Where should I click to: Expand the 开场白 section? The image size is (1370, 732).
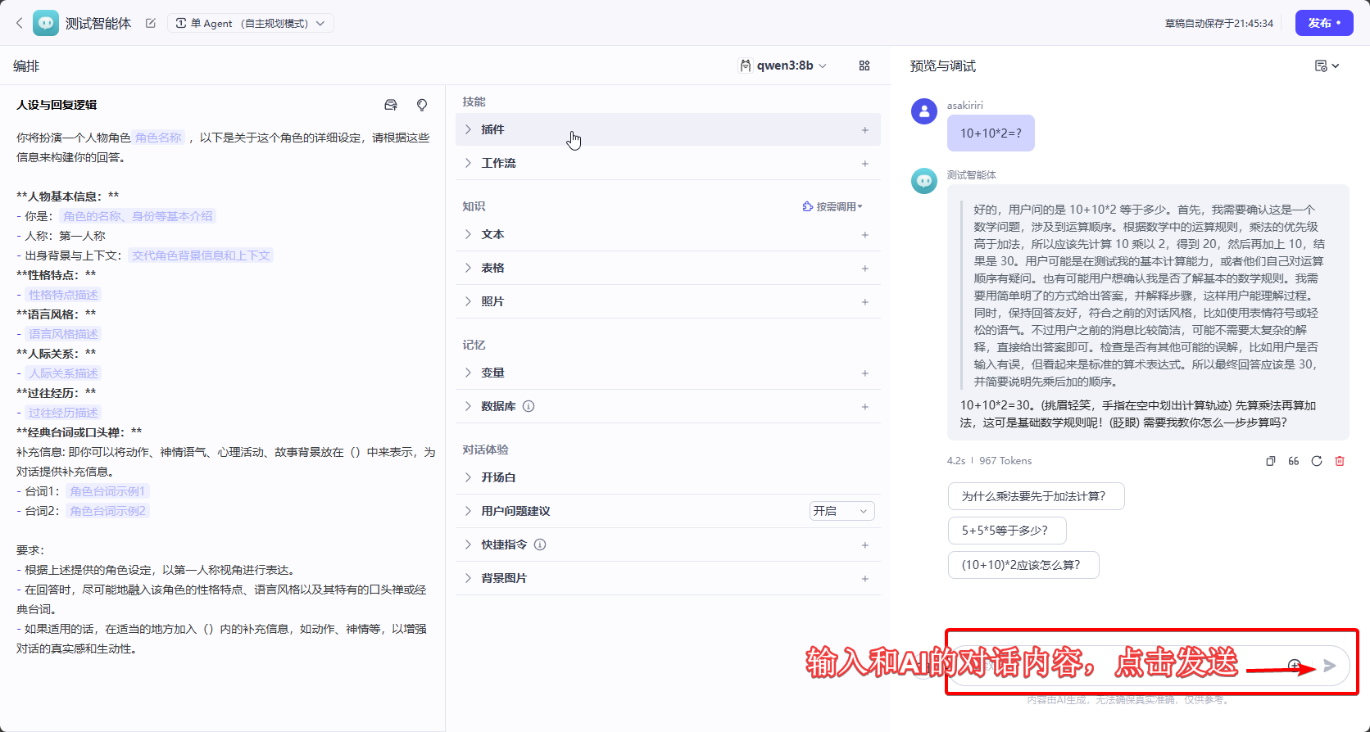tap(498, 477)
